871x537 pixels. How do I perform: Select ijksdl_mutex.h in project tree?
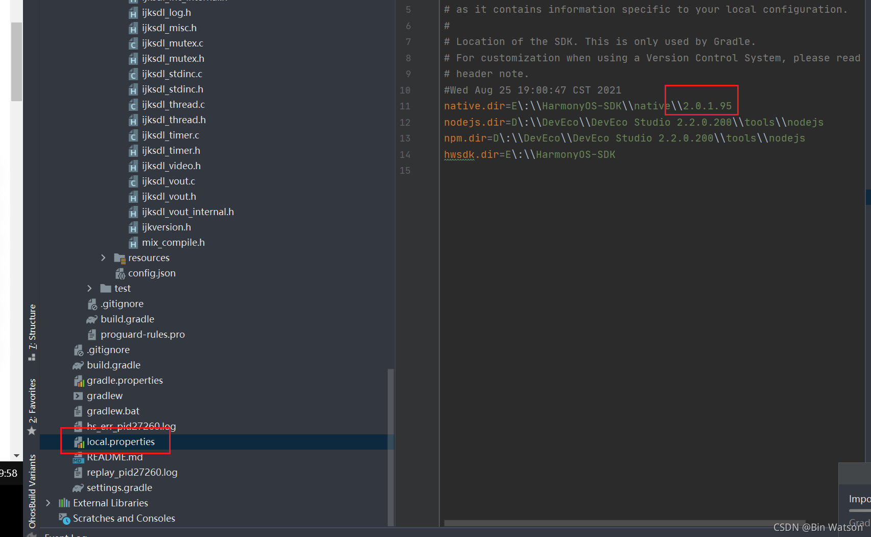173,59
